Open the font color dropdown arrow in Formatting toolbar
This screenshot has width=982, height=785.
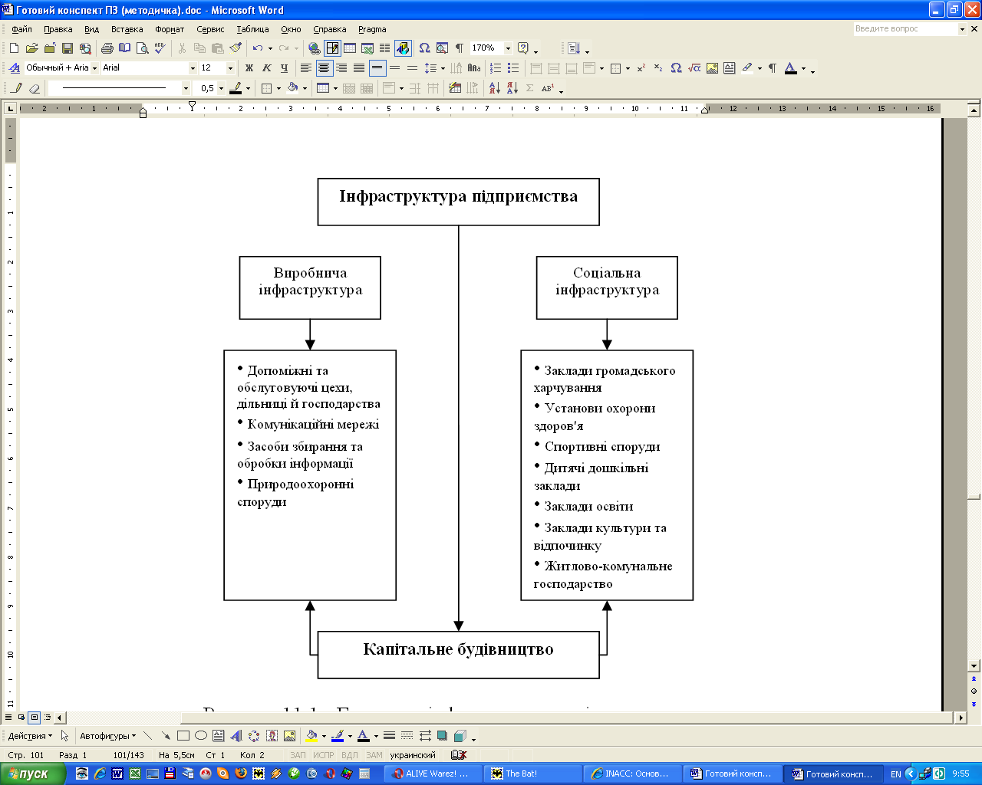[803, 68]
